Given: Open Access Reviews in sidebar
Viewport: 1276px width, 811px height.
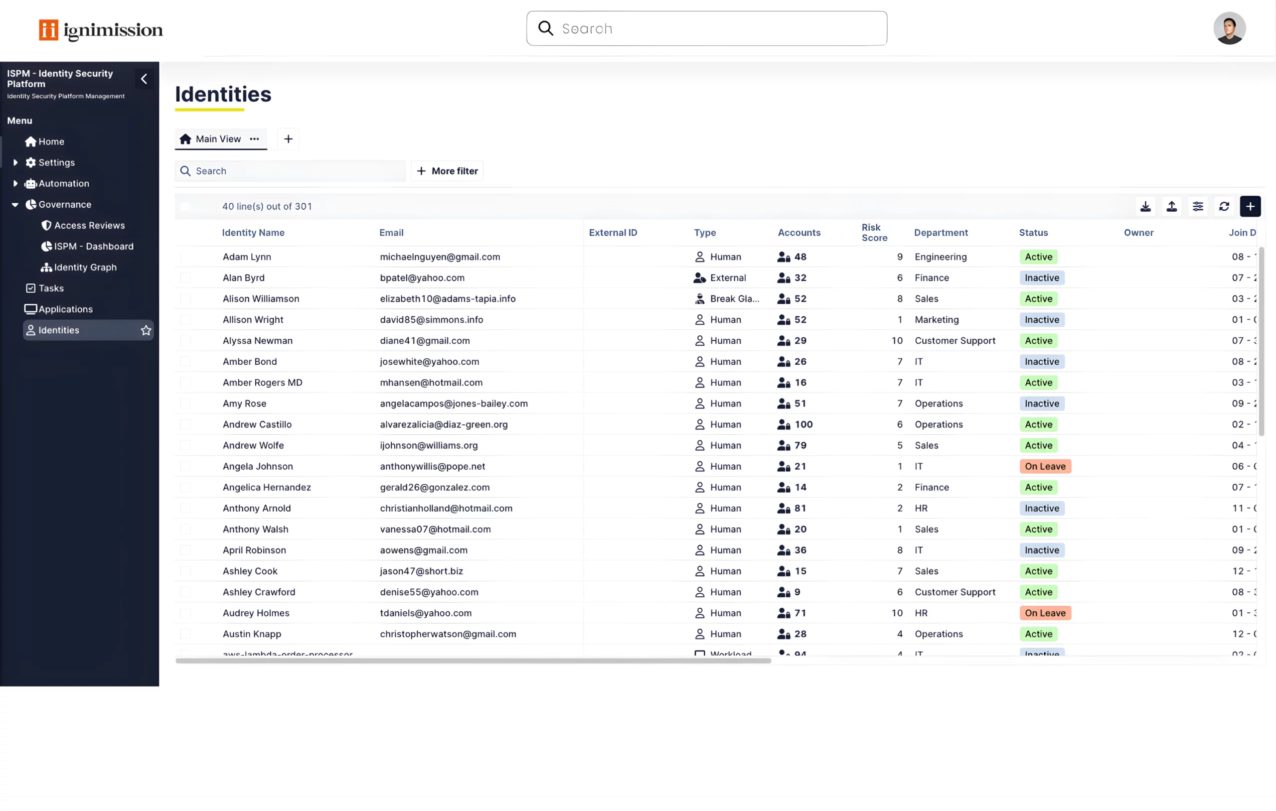Looking at the screenshot, I should click(89, 225).
